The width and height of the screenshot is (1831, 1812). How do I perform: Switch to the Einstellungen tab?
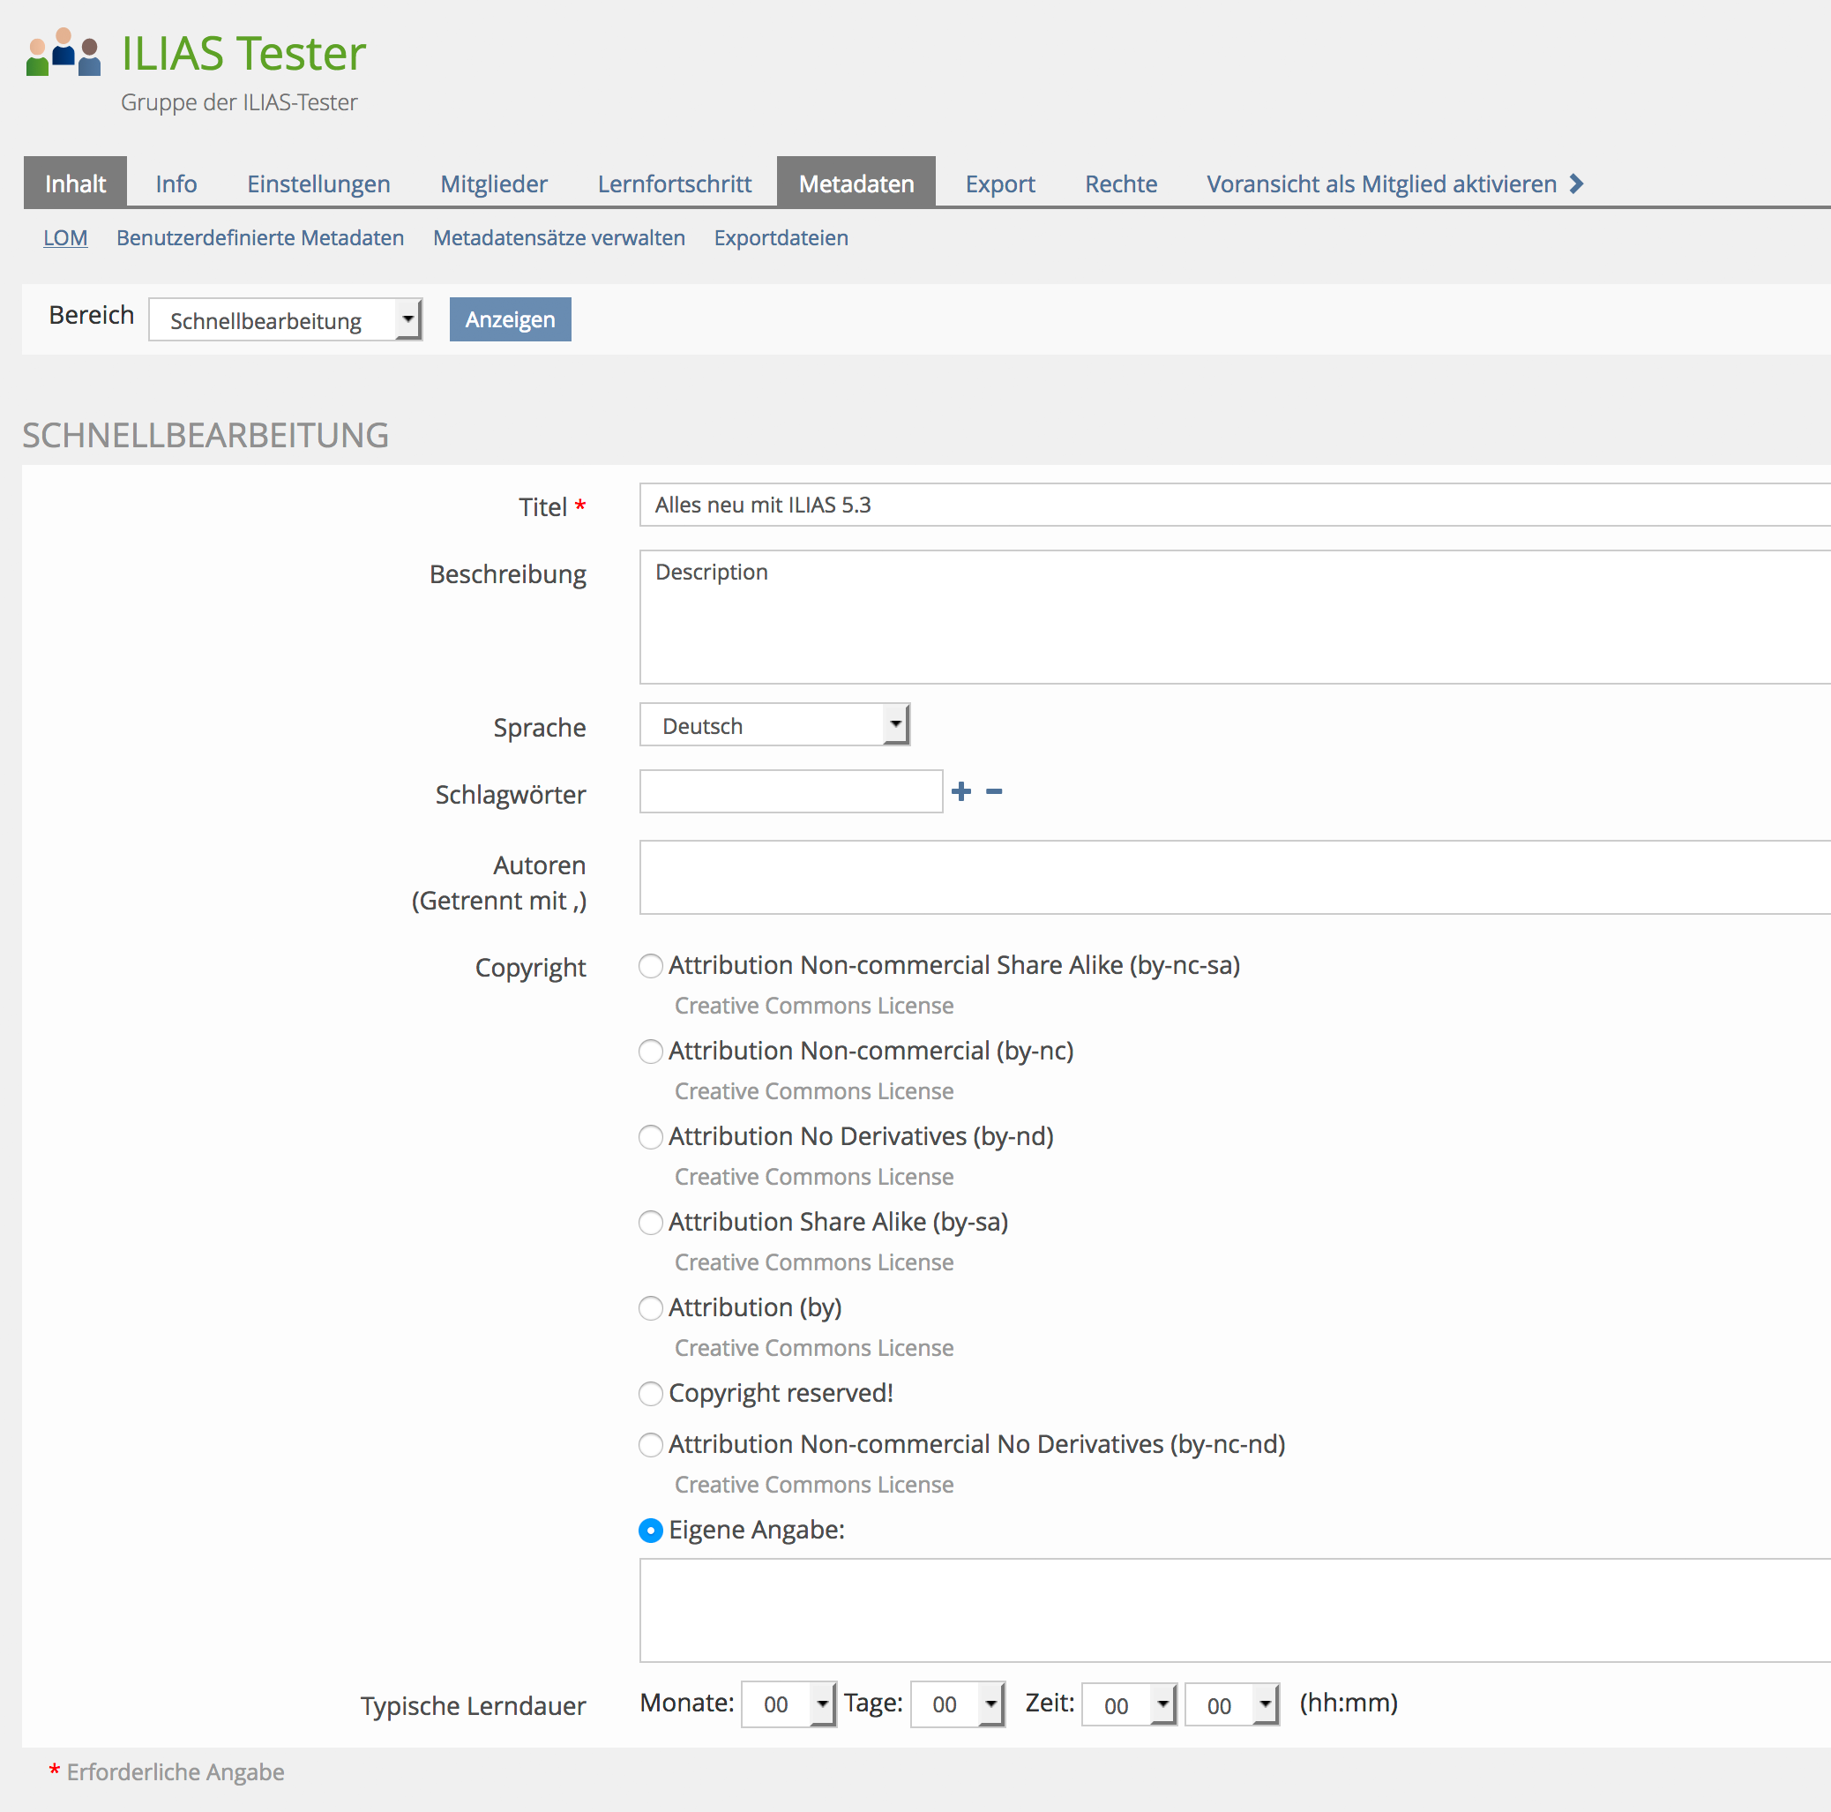(318, 183)
